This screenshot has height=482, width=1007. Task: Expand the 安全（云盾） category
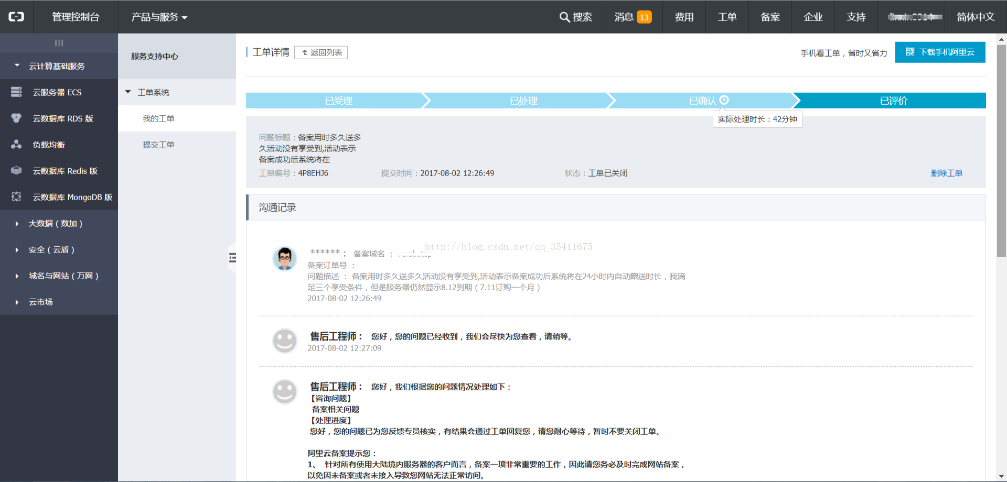coord(59,249)
